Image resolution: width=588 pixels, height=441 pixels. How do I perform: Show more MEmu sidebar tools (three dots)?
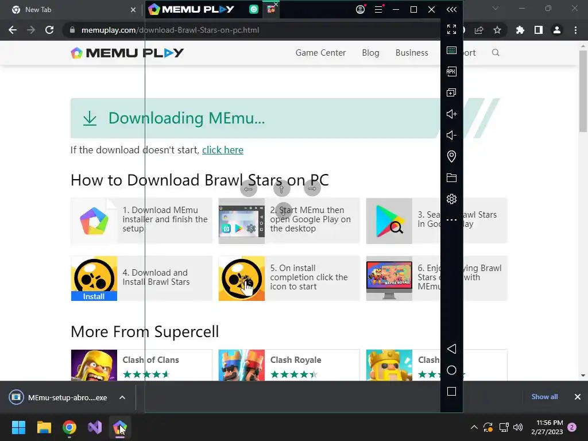tap(451, 220)
